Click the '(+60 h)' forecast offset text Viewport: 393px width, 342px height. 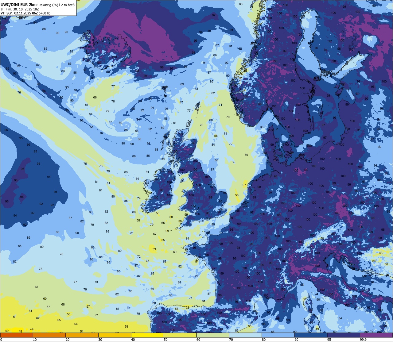point(45,13)
